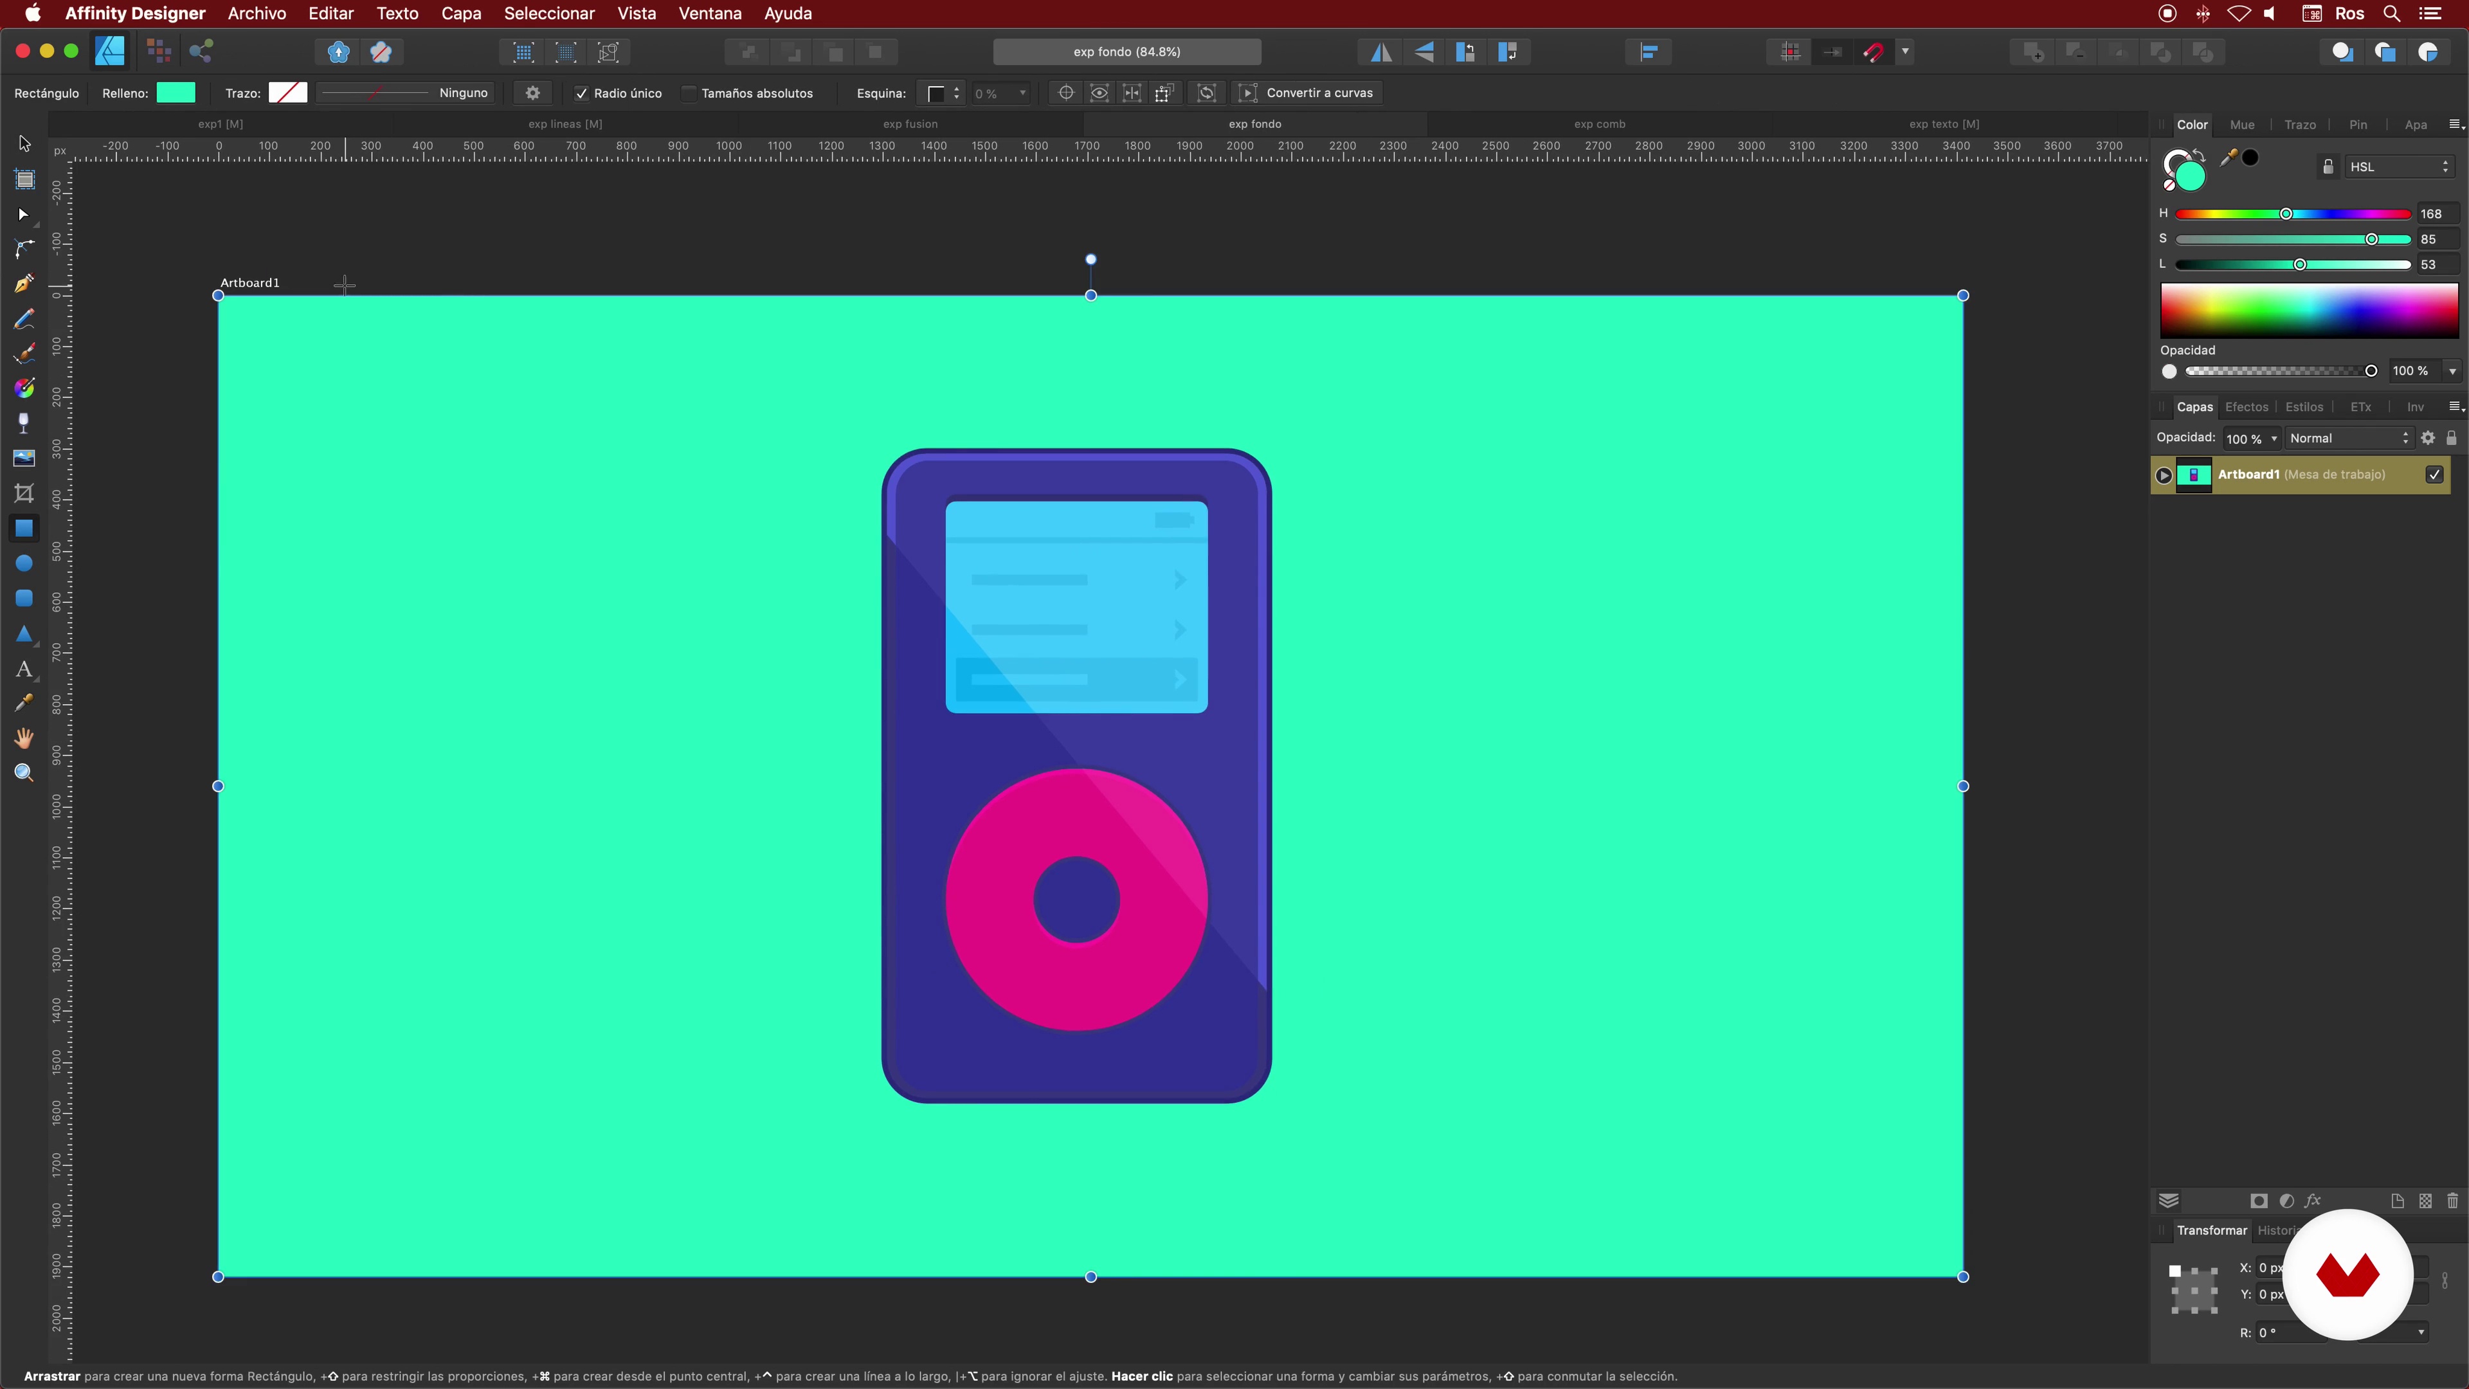Click the delete layer trash icon

pos(2453,1201)
